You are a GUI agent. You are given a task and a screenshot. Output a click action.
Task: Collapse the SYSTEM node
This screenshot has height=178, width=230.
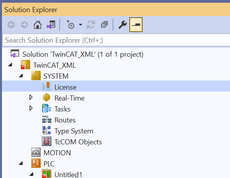point(21,76)
